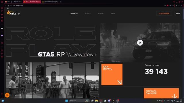Open the EXIN1 account link
The height and width of the screenshot is (103, 184).
(178, 14)
